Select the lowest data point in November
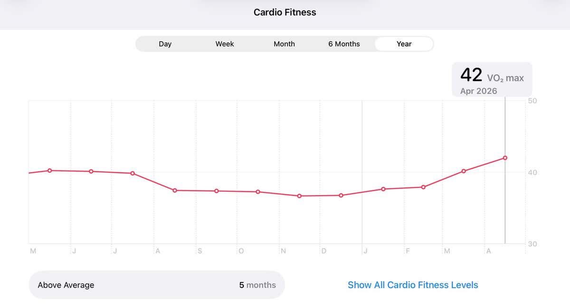 click(x=299, y=195)
